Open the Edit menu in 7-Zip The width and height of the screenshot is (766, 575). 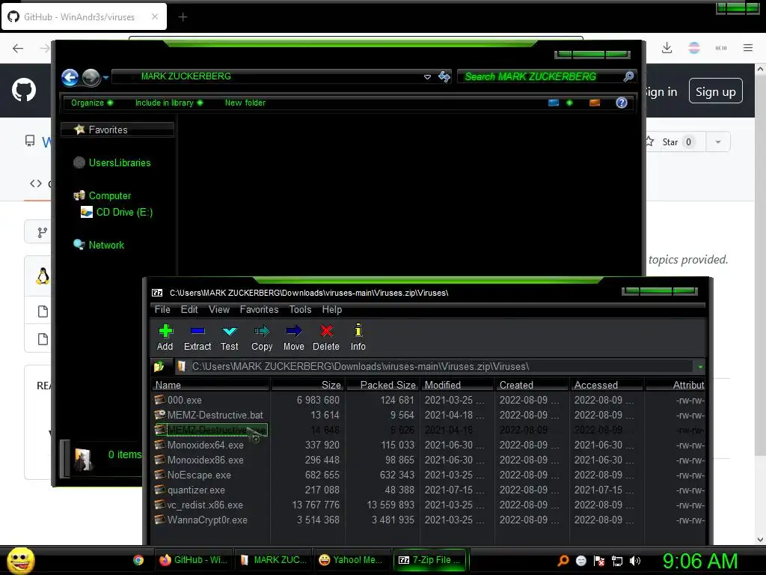point(189,309)
